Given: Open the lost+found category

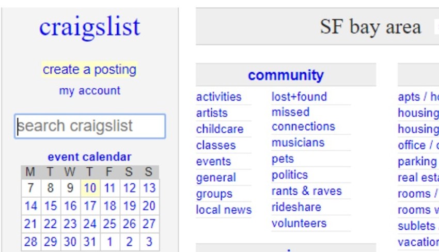Looking at the screenshot, I should tap(299, 97).
